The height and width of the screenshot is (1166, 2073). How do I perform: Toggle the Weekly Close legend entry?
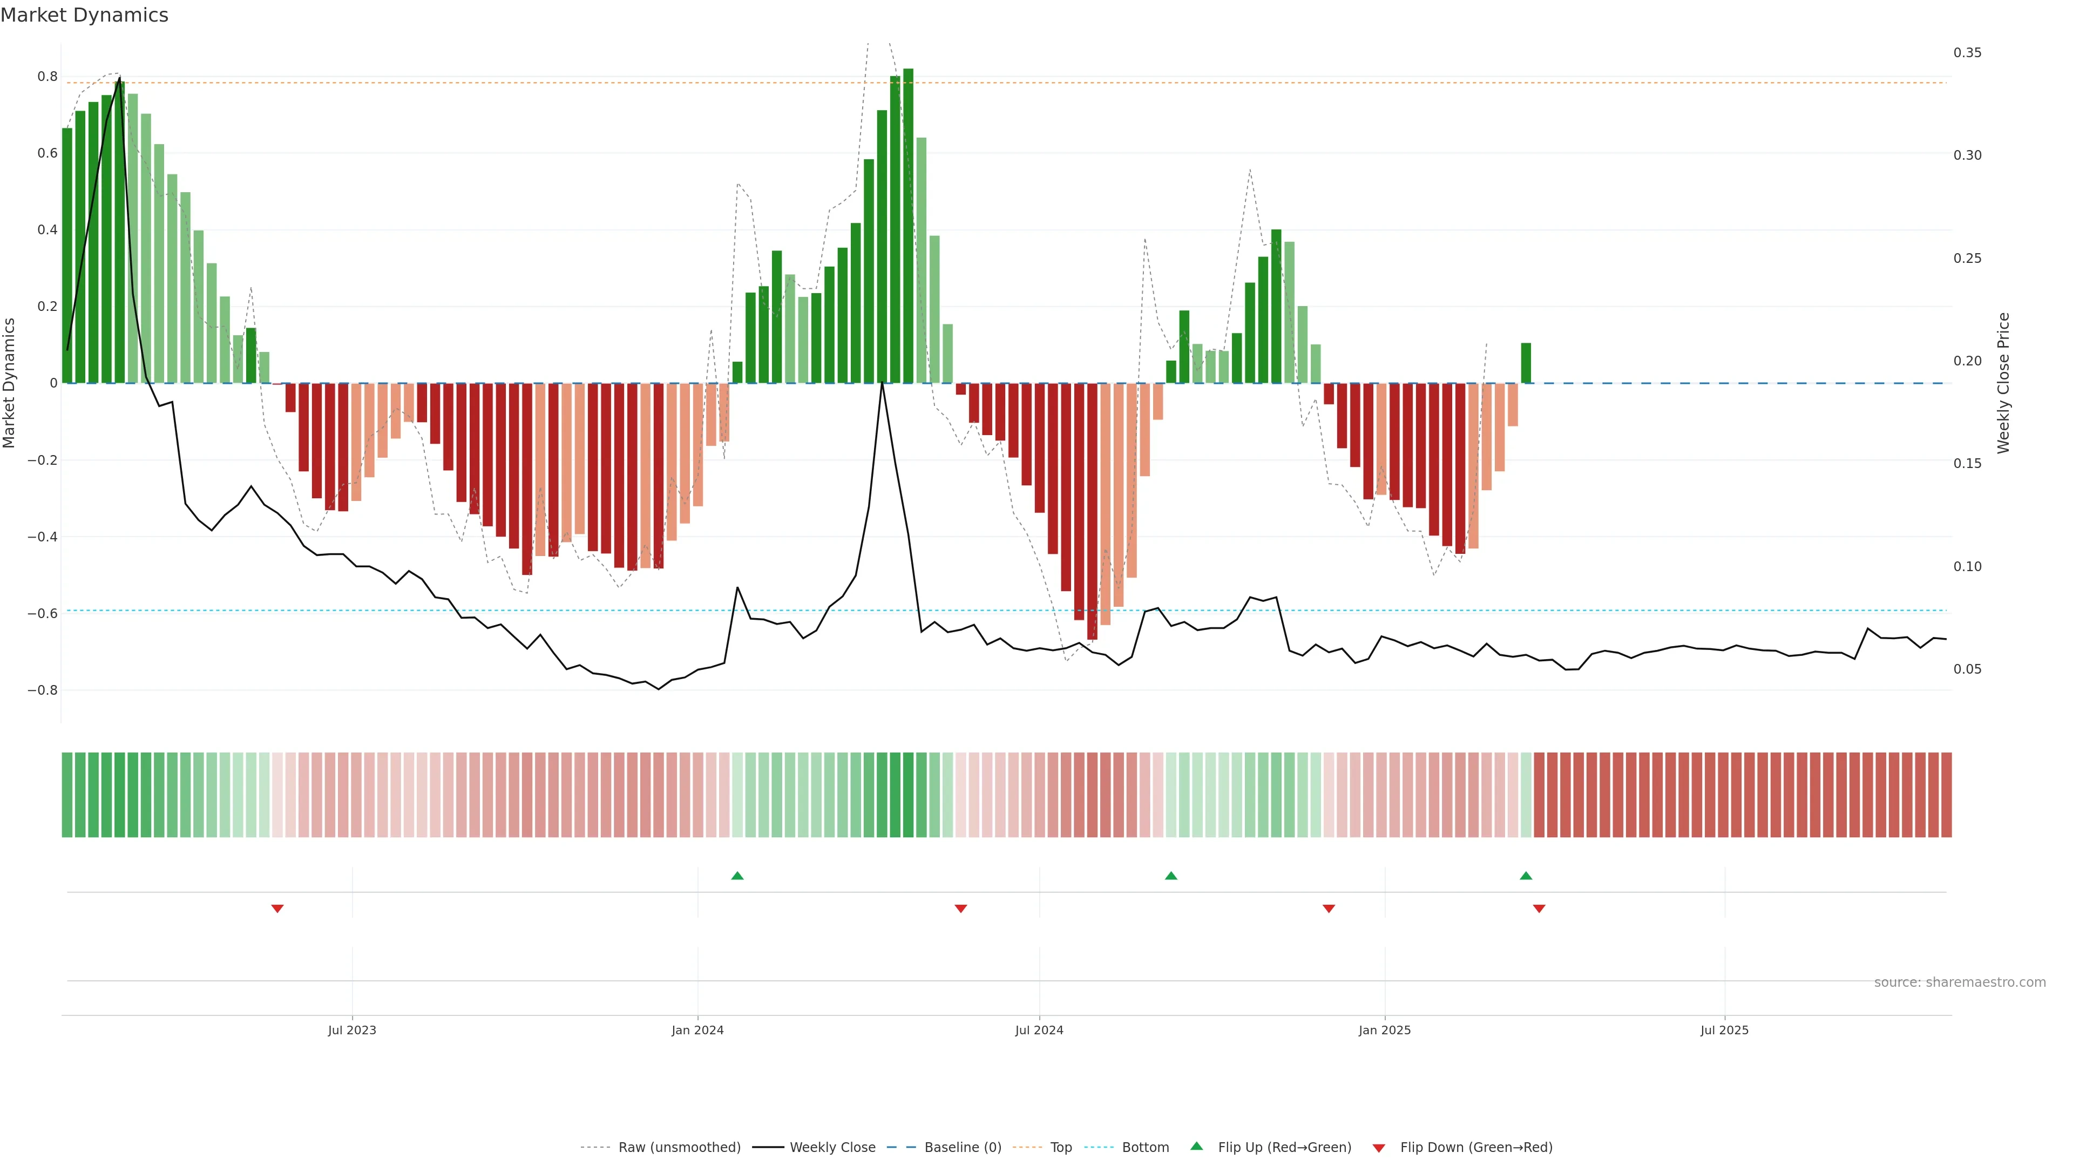[x=832, y=1147]
